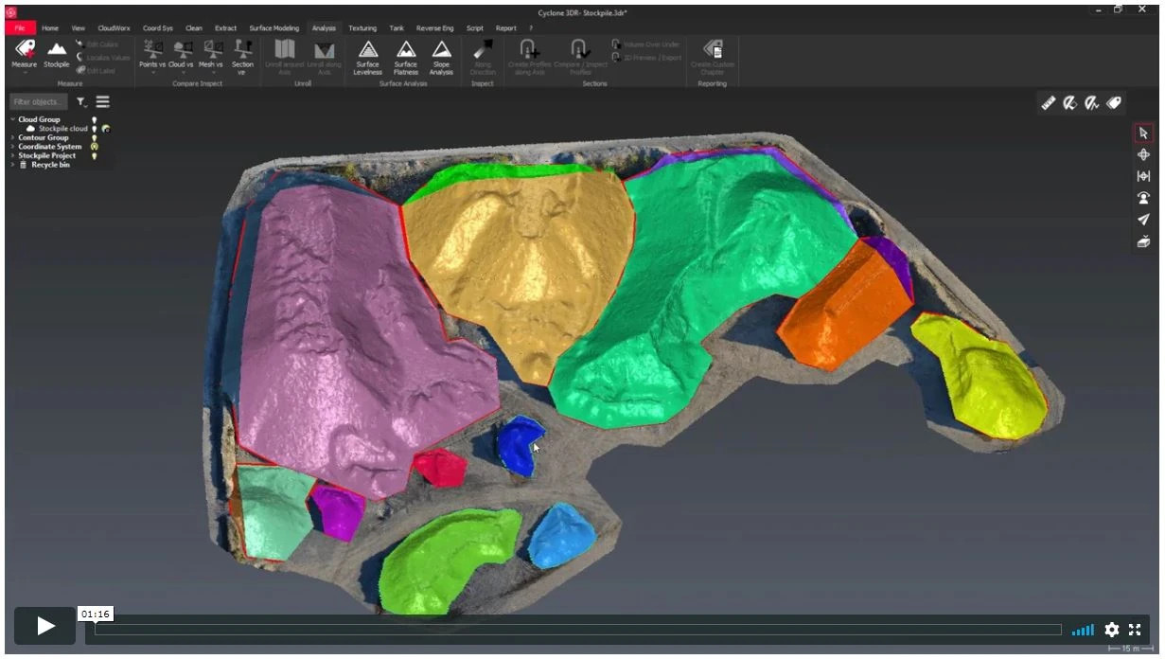Toggle visibility bulb of Contour Group
The width and height of the screenshot is (1165, 659).
[x=94, y=138]
